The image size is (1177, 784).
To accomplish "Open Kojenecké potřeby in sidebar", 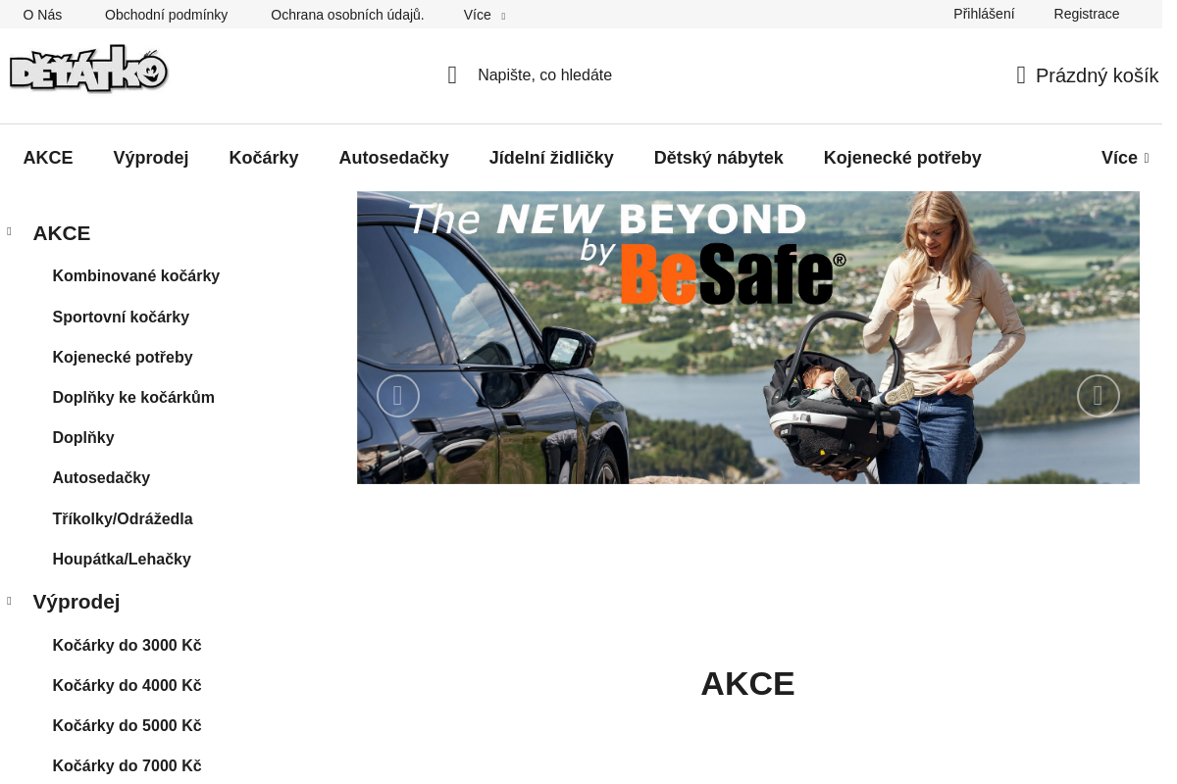I will [x=123, y=357].
